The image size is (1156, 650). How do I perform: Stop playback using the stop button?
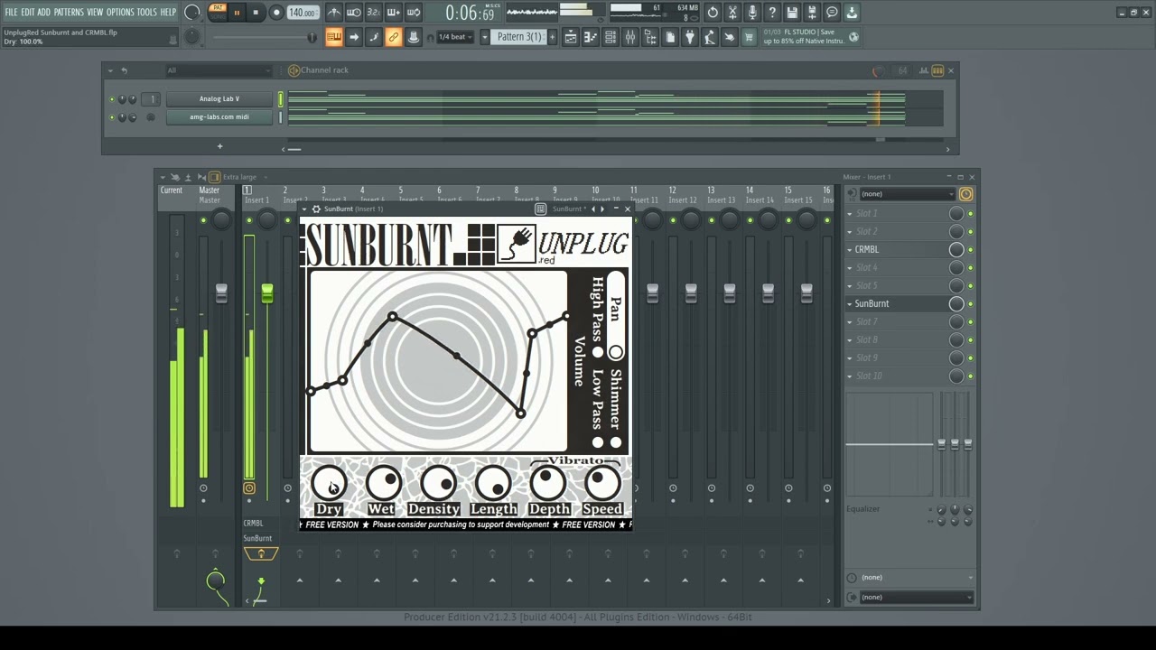point(256,13)
